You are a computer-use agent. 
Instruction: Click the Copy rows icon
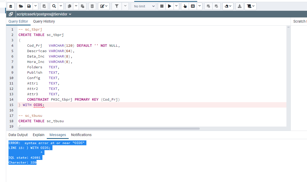pyautogui.click(x=69, y=6)
